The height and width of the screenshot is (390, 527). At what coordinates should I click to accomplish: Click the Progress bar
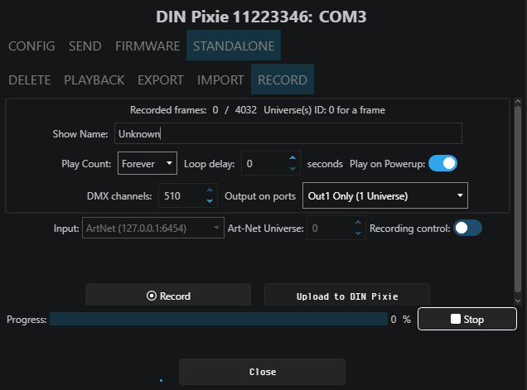[x=219, y=319]
